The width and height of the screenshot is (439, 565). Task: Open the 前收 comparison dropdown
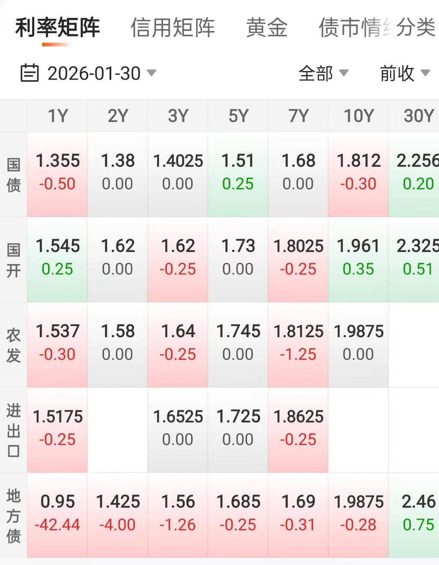(404, 74)
